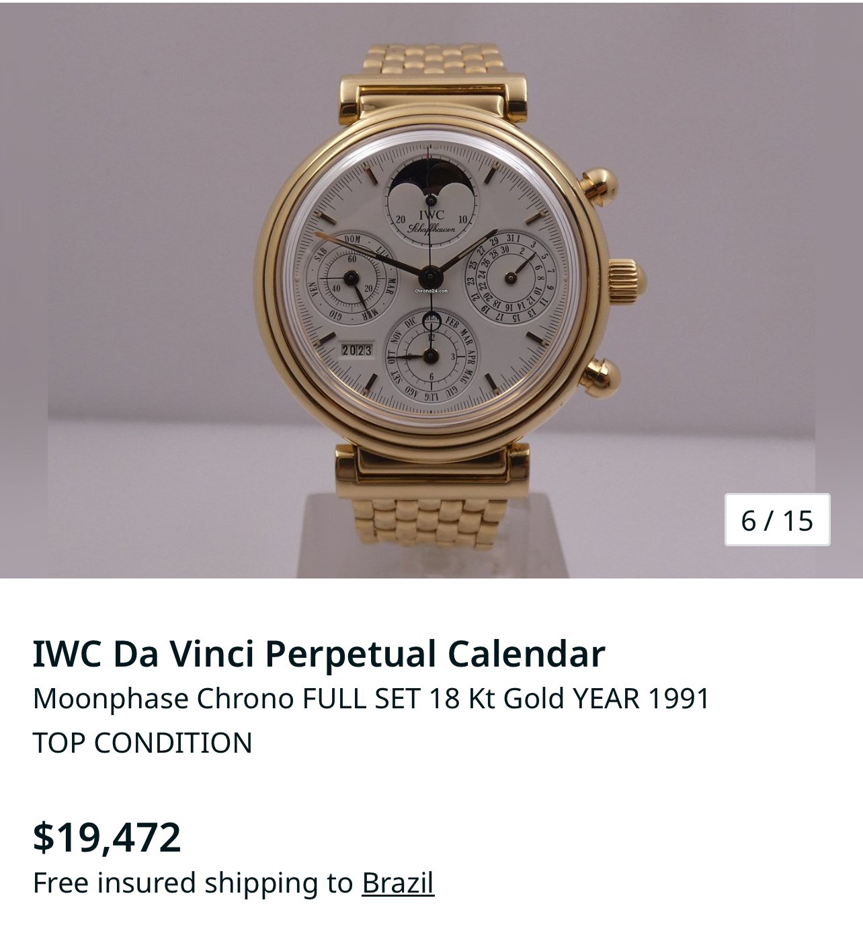Viewport: 863px width, 935px height.
Task: Click the 6 / 15 image counter badge
Action: click(777, 520)
